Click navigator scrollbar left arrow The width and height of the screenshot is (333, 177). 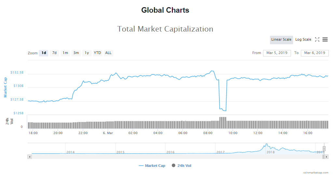pos(30,157)
